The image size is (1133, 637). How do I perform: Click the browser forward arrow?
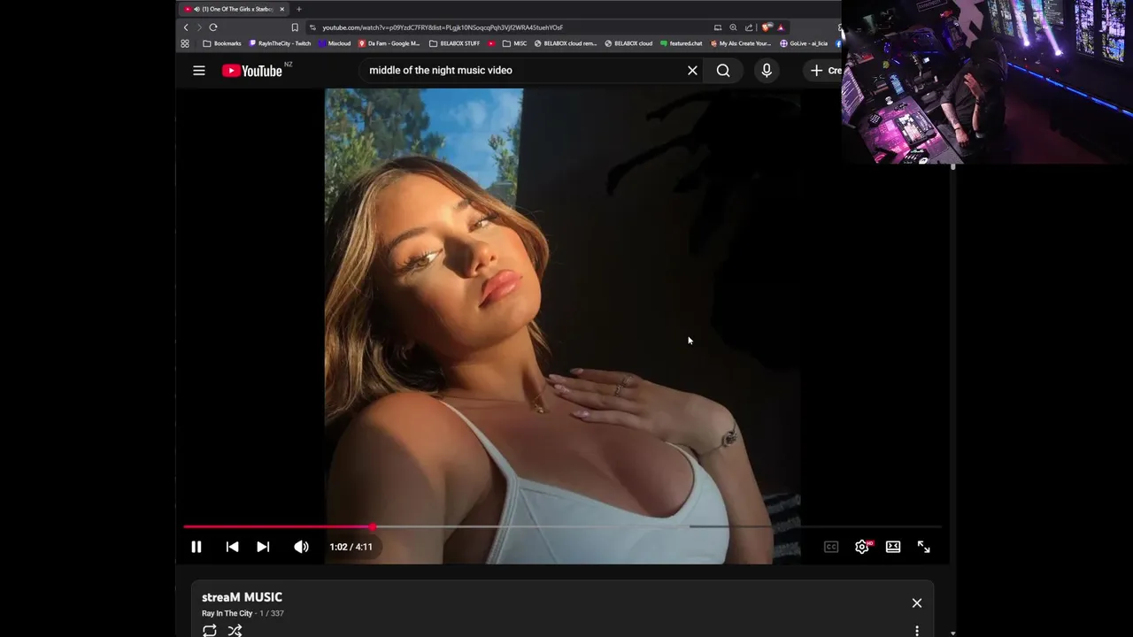tap(199, 27)
